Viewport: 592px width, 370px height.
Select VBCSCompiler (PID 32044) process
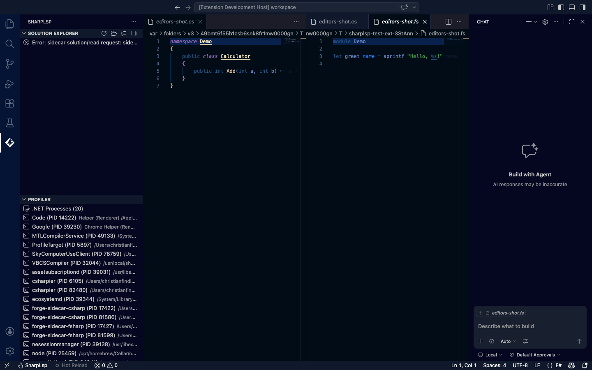(x=81, y=263)
